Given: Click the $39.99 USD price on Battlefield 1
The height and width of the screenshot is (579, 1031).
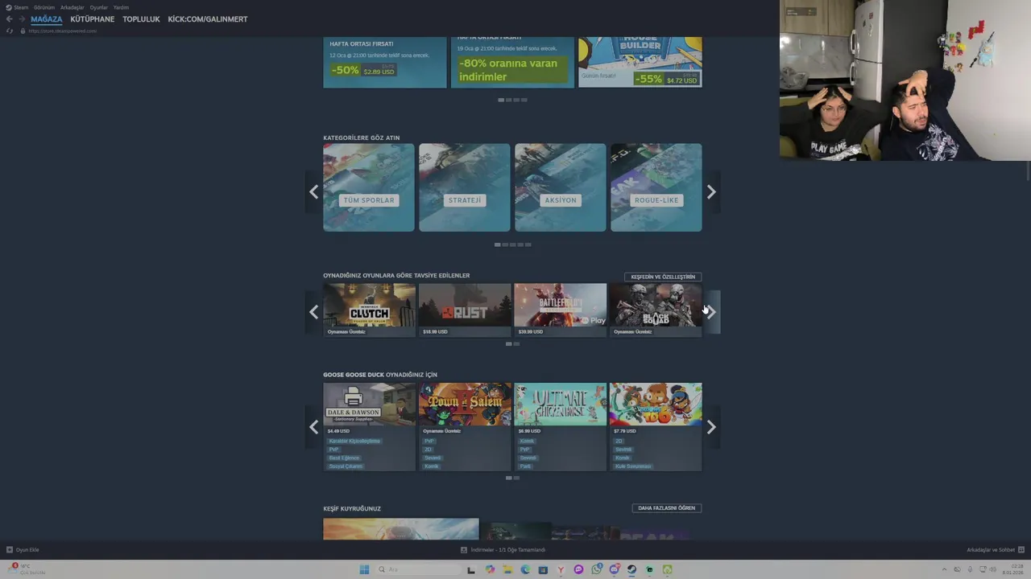Looking at the screenshot, I should [x=531, y=331].
